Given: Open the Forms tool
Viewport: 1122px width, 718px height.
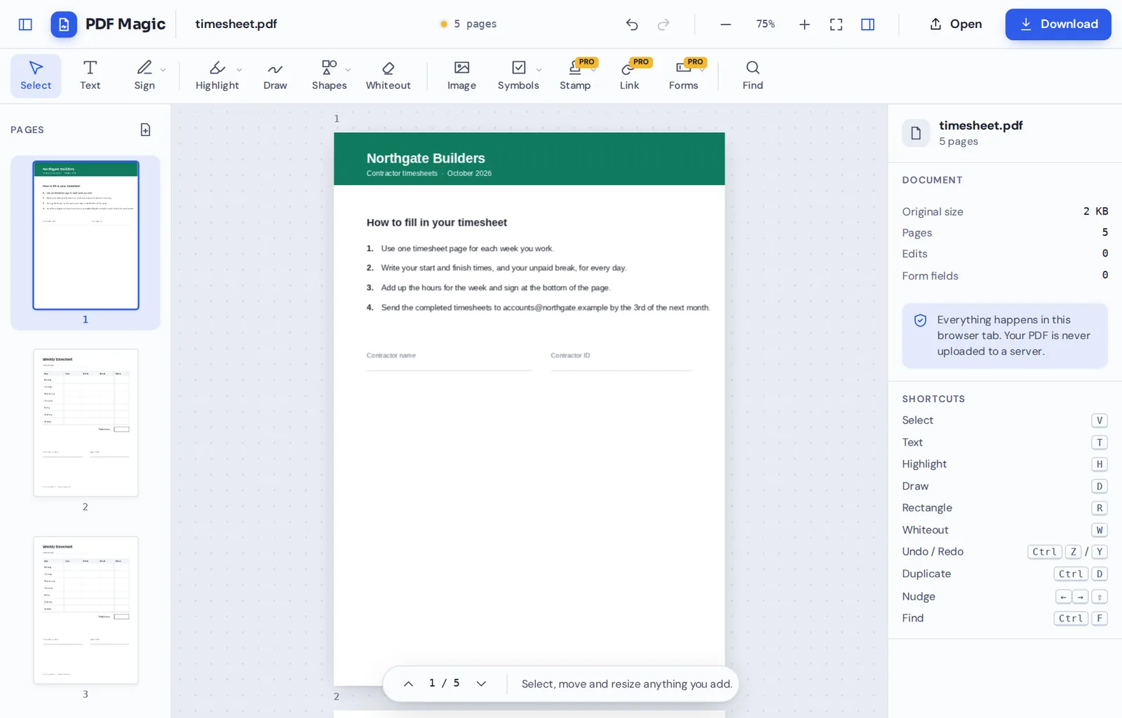Looking at the screenshot, I should click(x=683, y=76).
